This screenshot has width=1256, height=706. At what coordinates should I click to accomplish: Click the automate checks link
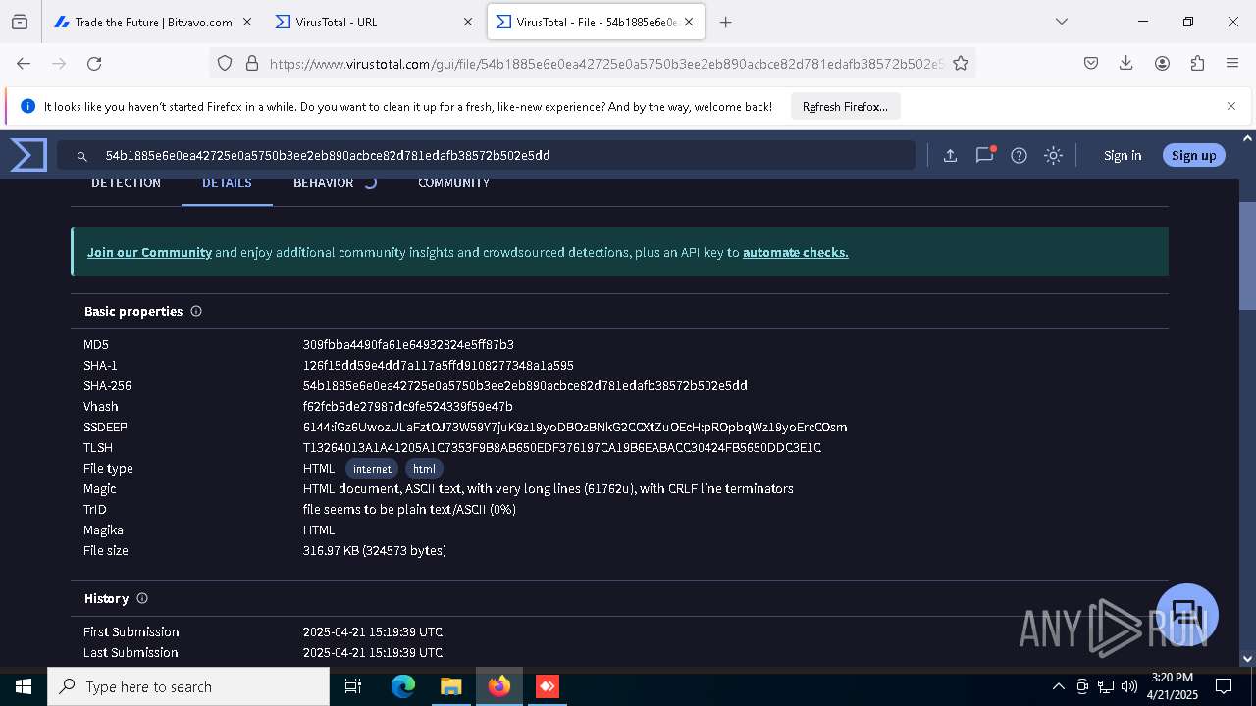click(x=796, y=252)
